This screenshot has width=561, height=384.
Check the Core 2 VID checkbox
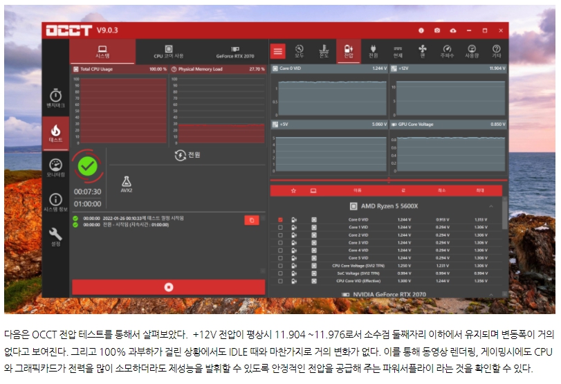(x=280, y=235)
